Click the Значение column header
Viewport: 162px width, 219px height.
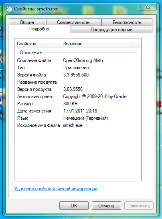tap(97, 44)
